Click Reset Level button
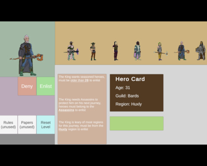Viewport: 207px width, 166px height. (46, 124)
